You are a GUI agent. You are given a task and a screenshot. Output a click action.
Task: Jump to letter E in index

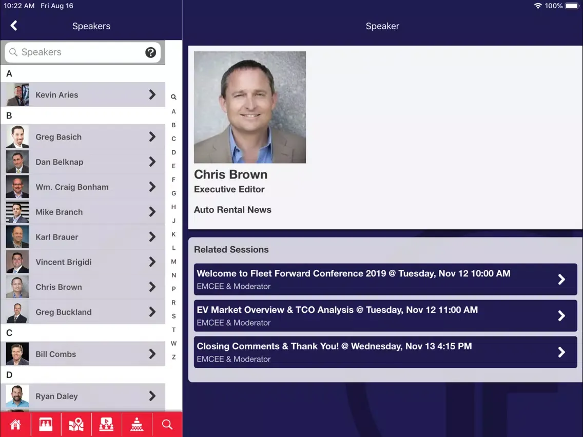pyautogui.click(x=173, y=166)
